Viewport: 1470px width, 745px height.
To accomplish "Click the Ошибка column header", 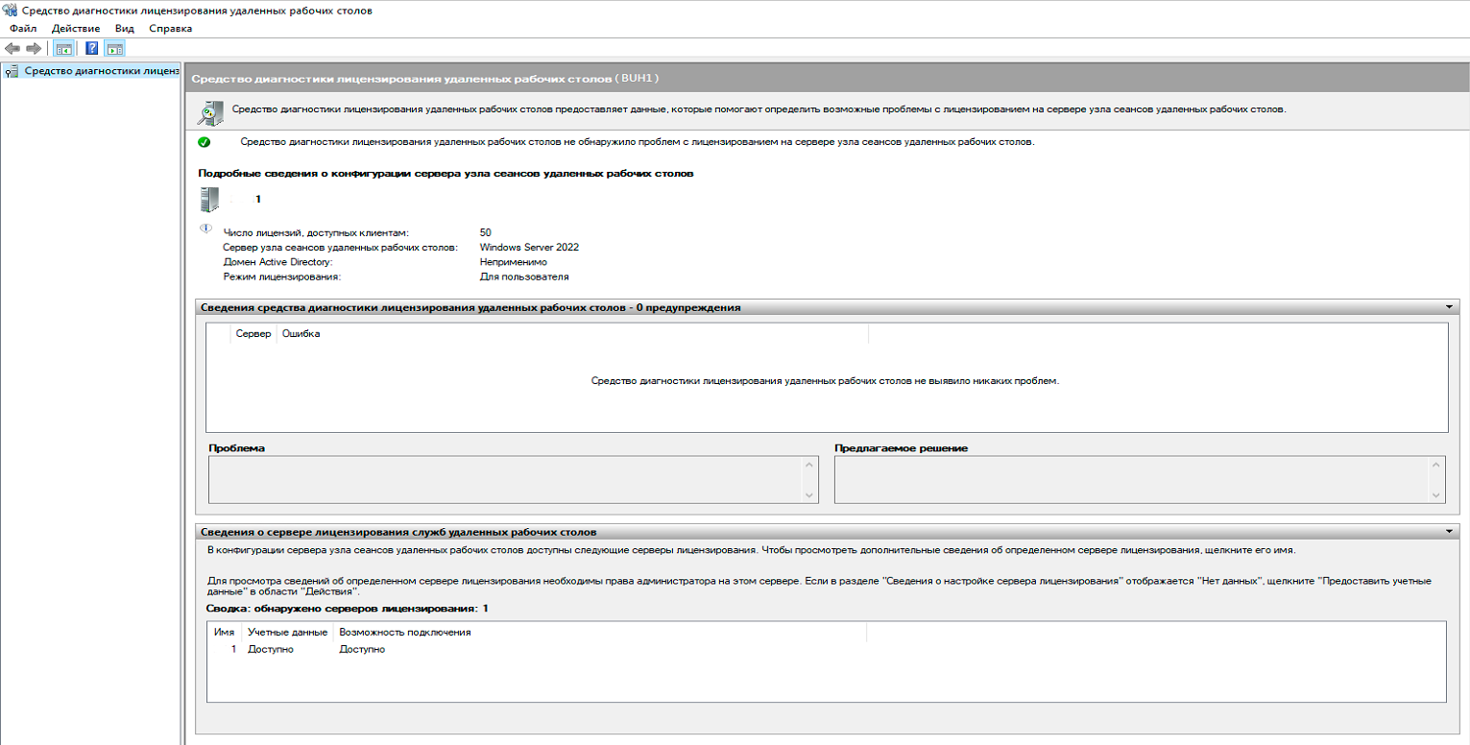I will pos(301,334).
